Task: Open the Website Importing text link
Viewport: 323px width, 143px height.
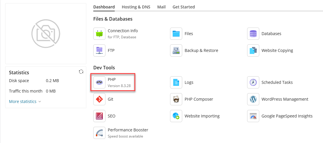Action: [202, 116]
